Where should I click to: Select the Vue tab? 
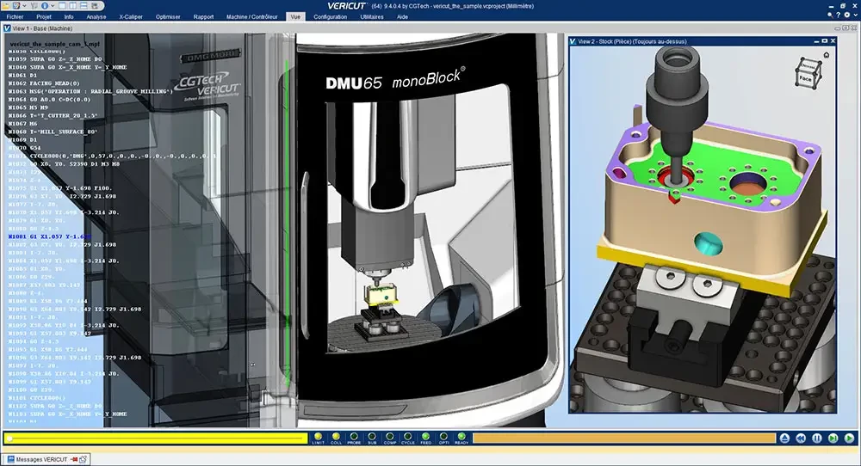click(x=295, y=17)
